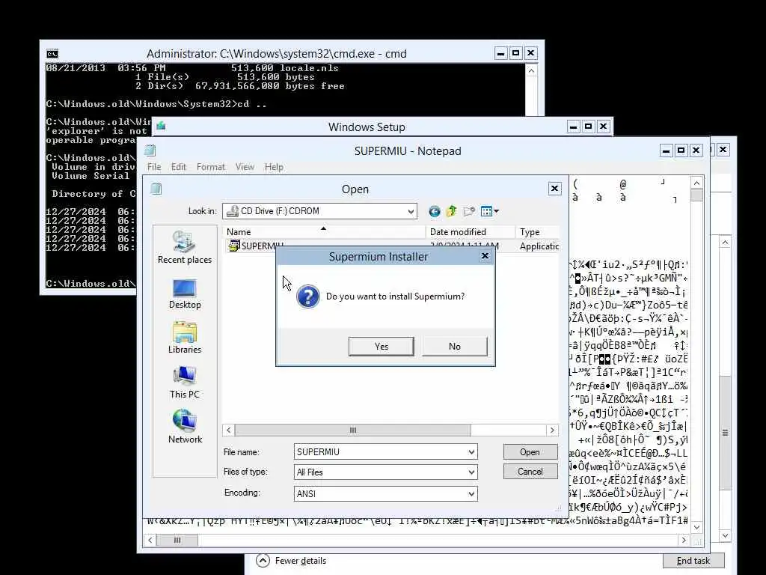
Task: Click Notepad horizontal scroll right arrow
Action: [684, 541]
